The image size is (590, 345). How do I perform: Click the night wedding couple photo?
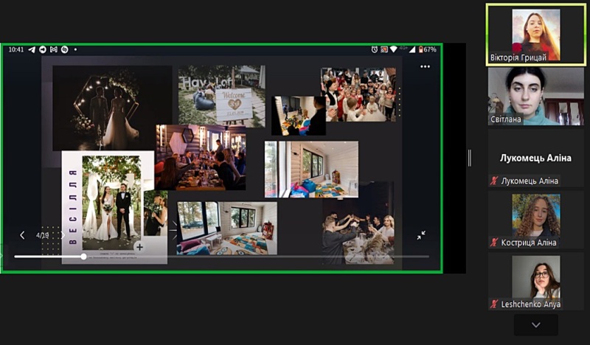[112, 108]
